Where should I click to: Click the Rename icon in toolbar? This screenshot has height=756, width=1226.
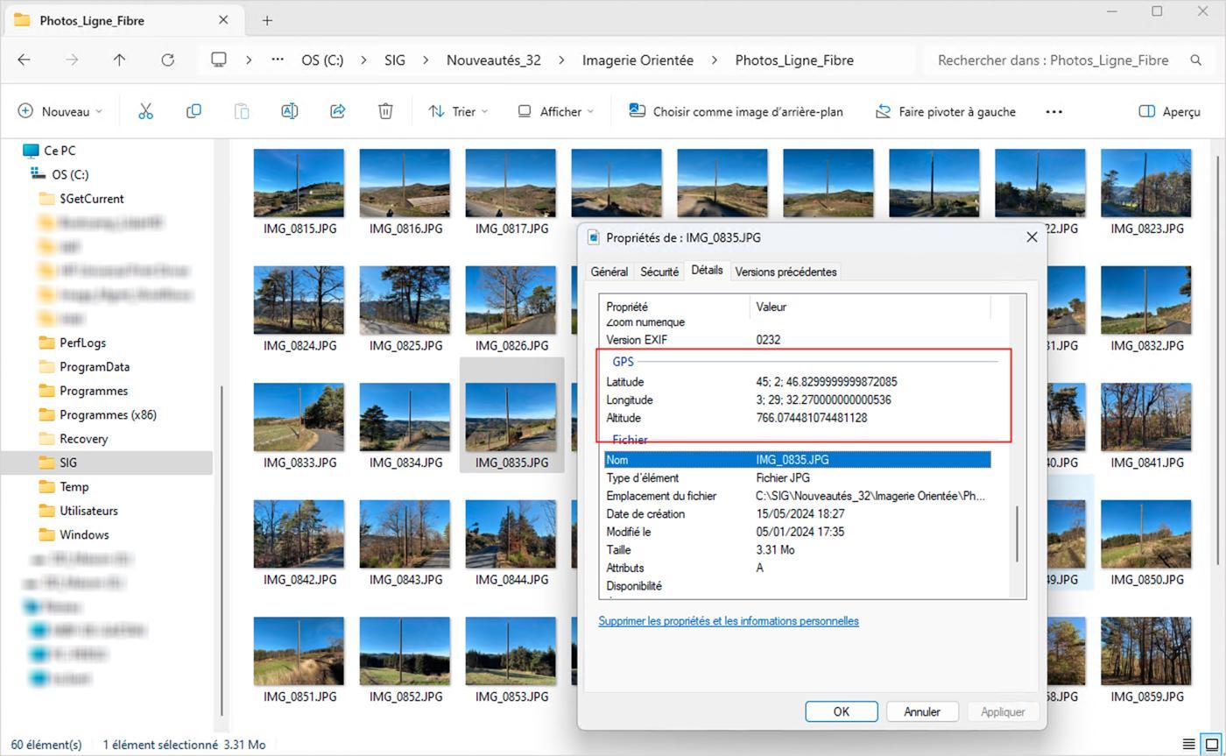point(289,111)
